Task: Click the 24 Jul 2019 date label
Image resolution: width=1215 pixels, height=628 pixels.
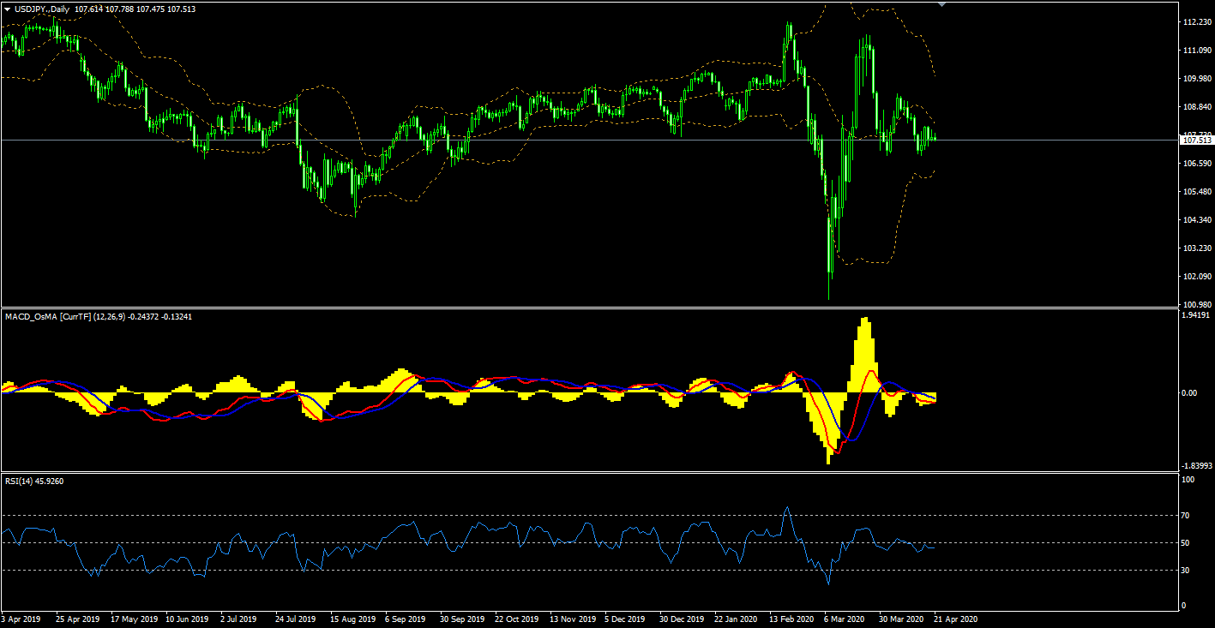Action: pyautogui.click(x=297, y=619)
